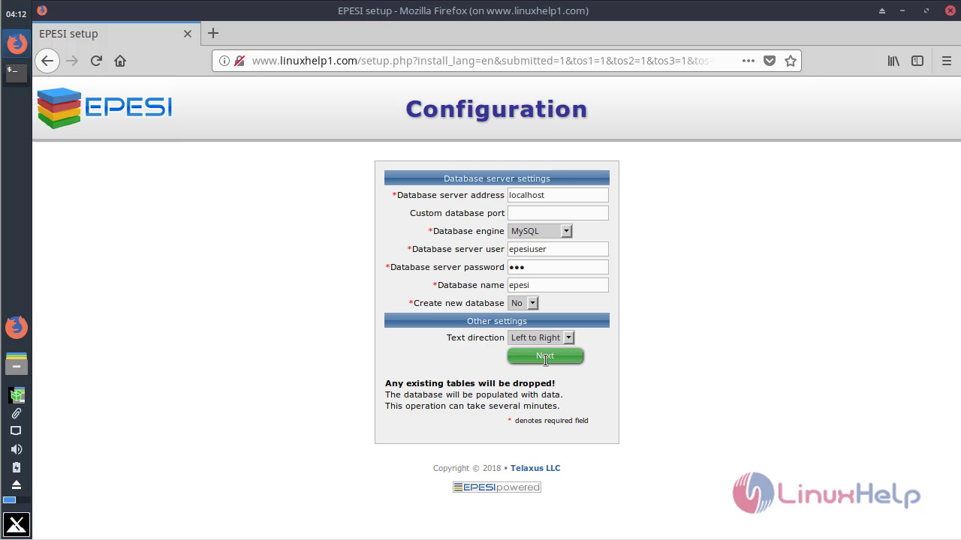Open the Firefox home page button
The width and height of the screenshot is (961, 540).
tap(120, 61)
